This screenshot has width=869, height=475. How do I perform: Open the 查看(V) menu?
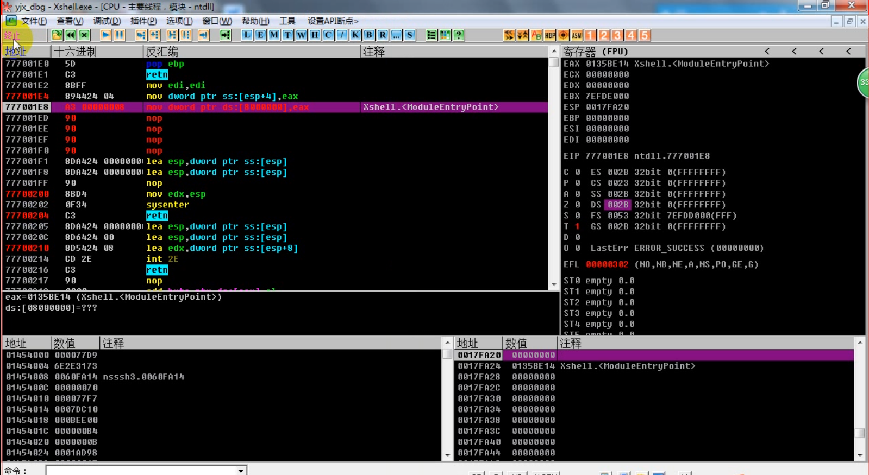coord(70,21)
